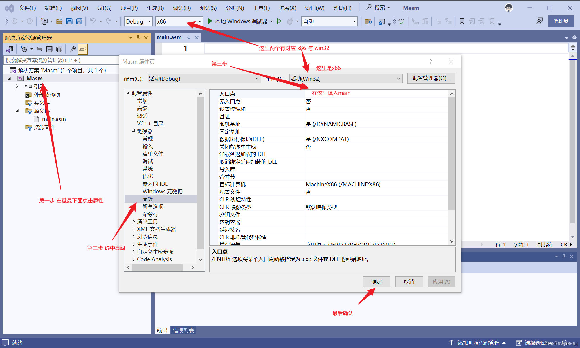This screenshot has height=348, width=580.
Task: Click the Open File folder icon
Action: (60, 21)
